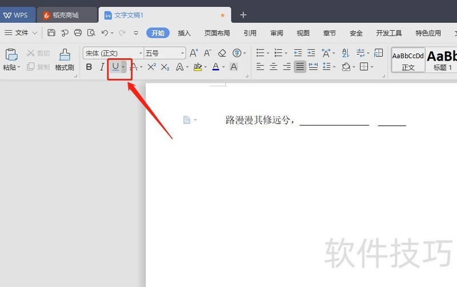The width and height of the screenshot is (457, 287).
Task: Expand the Paste options arrow
Action: point(19,67)
